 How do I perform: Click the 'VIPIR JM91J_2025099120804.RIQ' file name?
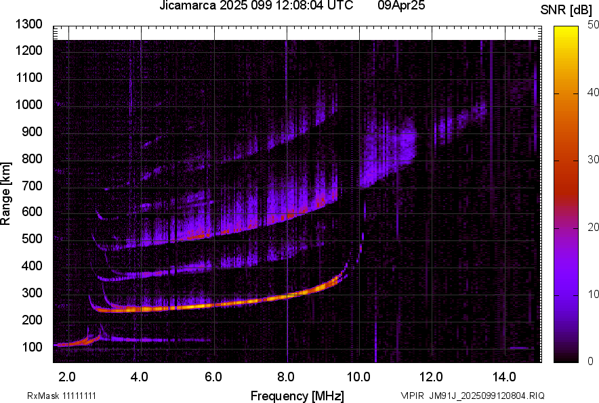tap(472, 396)
